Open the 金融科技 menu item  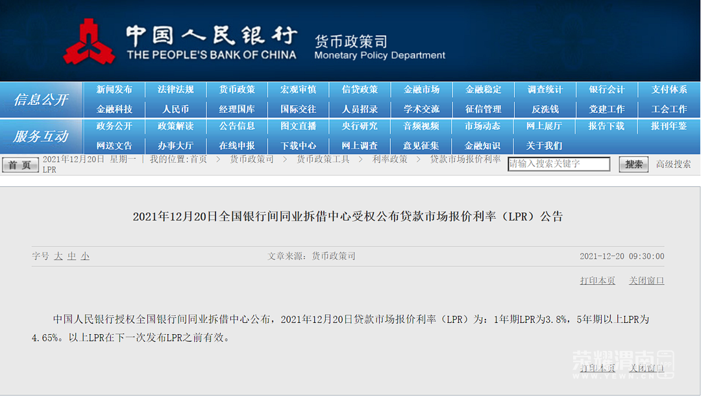[114, 109]
